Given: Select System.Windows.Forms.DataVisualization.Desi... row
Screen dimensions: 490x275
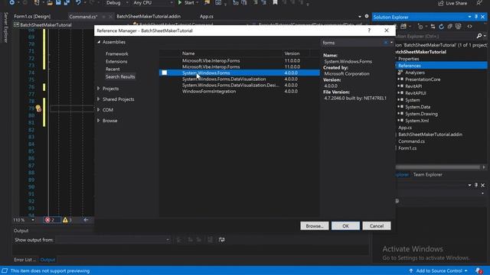Looking at the screenshot, I should [240, 85].
